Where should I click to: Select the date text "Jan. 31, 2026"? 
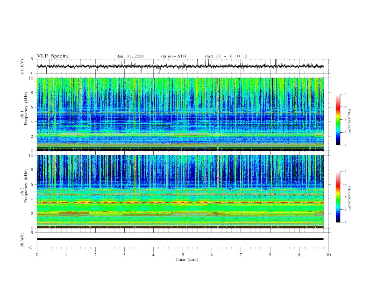tap(130, 56)
